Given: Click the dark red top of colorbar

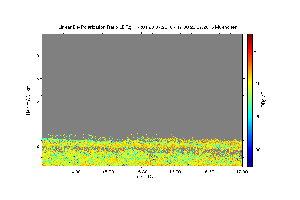Looking at the screenshot, I should [x=250, y=35].
